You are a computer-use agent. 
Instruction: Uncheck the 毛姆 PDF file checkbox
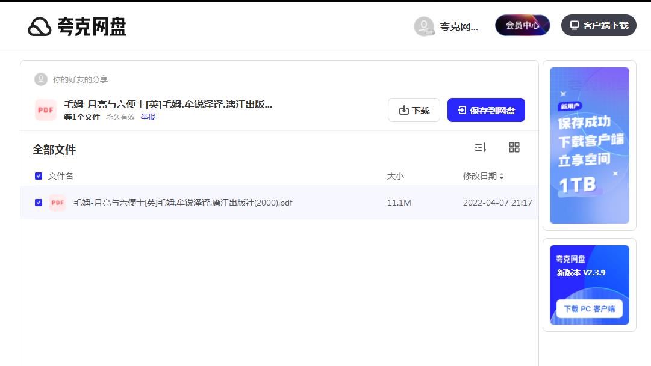click(x=39, y=203)
